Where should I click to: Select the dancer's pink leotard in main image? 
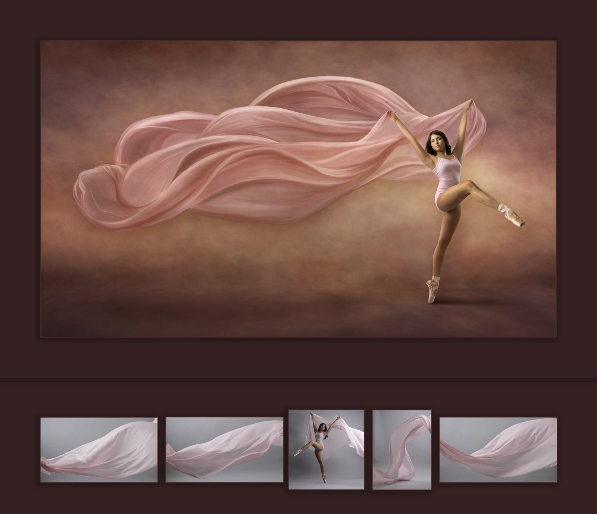tap(446, 175)
